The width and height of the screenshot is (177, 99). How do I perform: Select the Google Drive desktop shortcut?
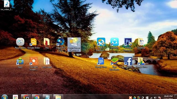click(x=141, y=63)
